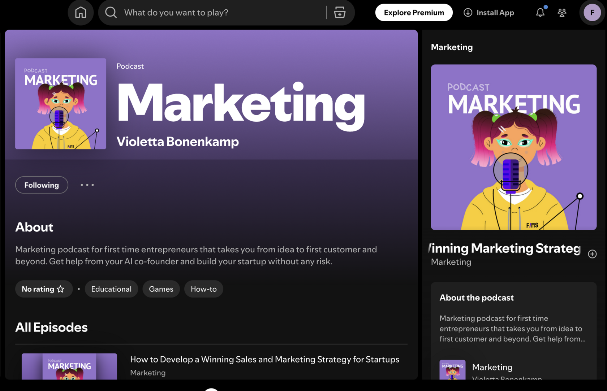This screenshot has width=607, height=391.
Task: Click the Install App download icon
Action: pos(468,12)
